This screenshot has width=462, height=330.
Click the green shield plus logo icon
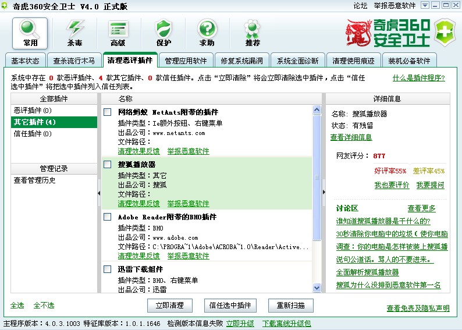point(445,32)
